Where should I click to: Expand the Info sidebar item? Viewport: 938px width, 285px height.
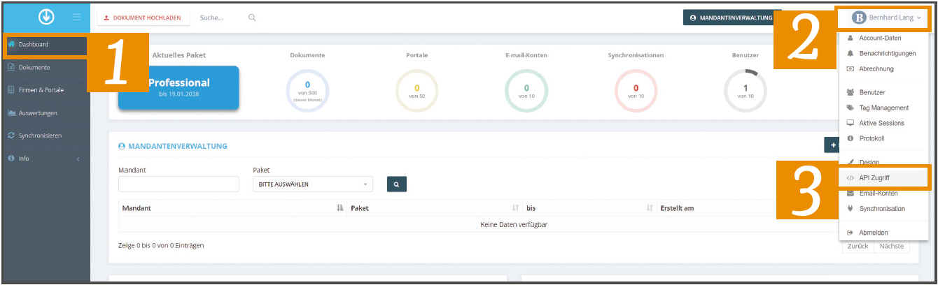click(x=46, y=159)
